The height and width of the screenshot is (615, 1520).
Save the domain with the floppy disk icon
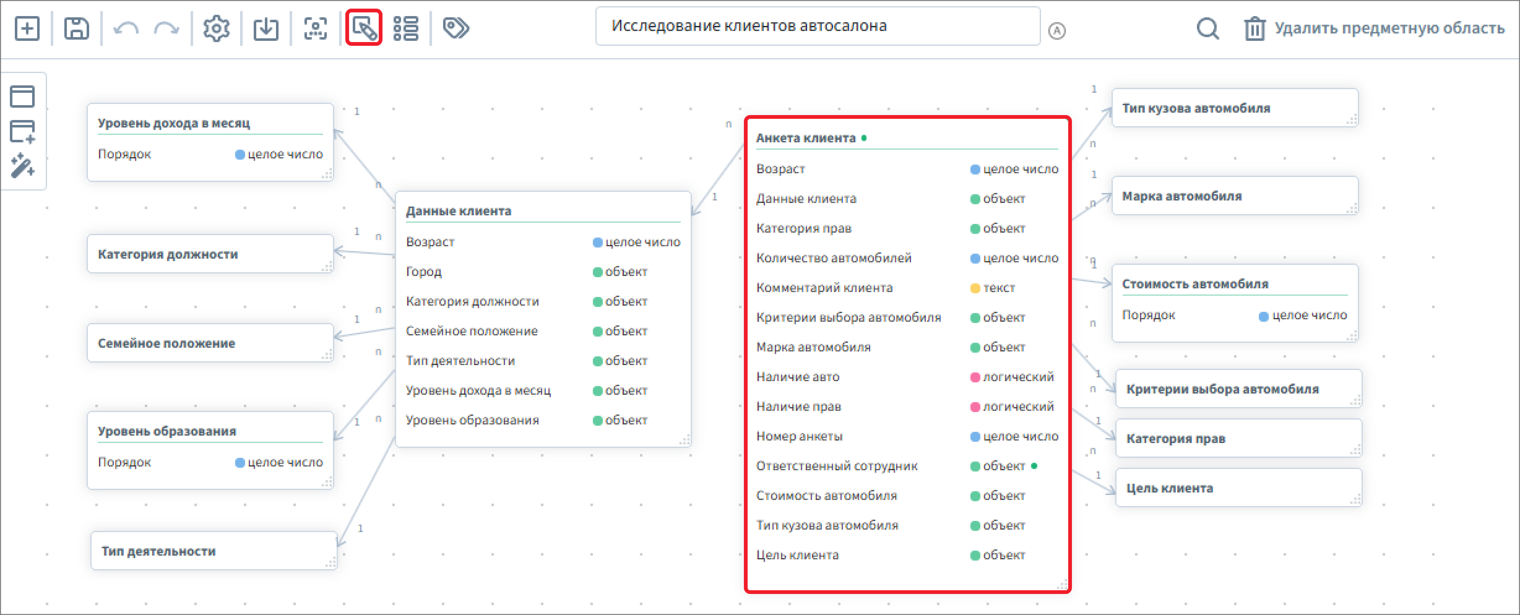(77, 28)
